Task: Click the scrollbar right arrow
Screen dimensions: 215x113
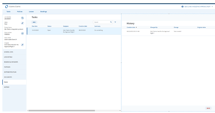Action: coord(120,111)
